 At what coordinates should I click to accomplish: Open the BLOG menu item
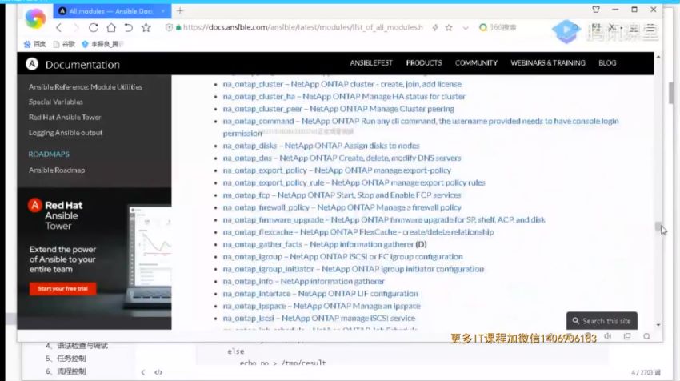point(607,63)
